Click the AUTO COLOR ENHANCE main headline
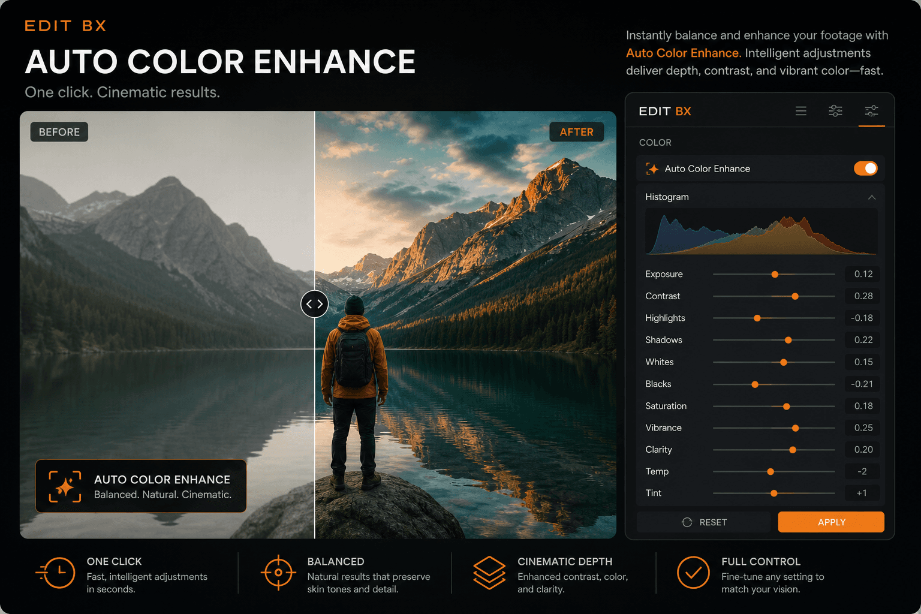The image size is (921, 614). (220, 62)
